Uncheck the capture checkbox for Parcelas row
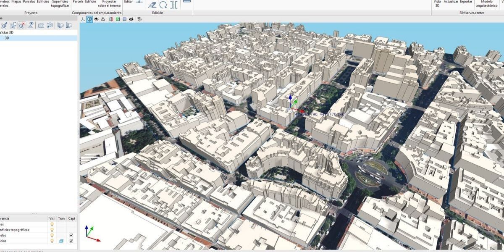This screenshot has height=252, width=504. coord(71,236)
